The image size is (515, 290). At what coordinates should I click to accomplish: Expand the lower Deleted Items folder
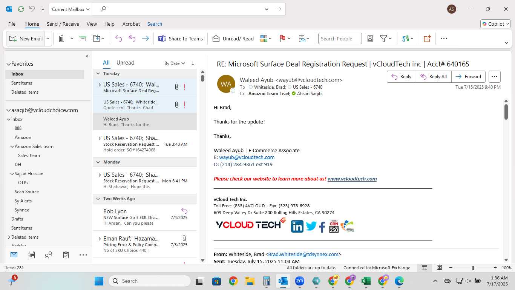[9, 237]
